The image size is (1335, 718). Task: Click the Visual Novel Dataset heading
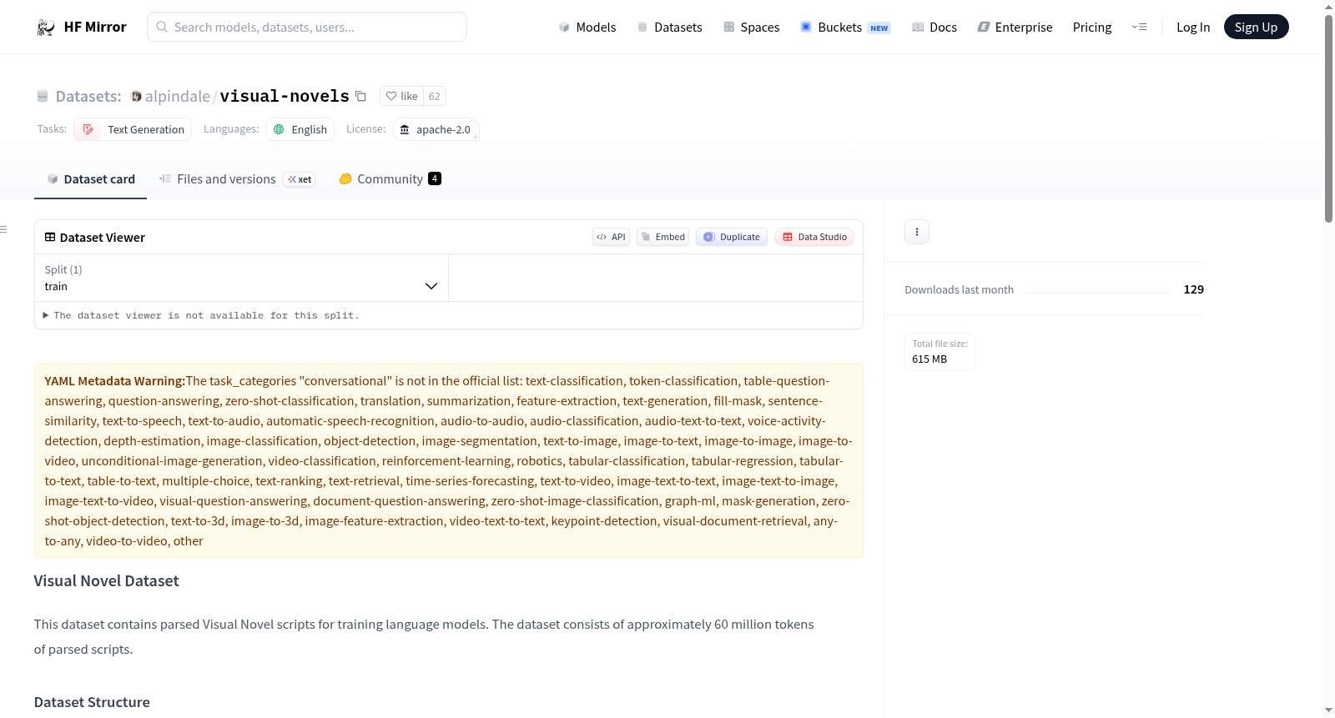coord(106,580)
